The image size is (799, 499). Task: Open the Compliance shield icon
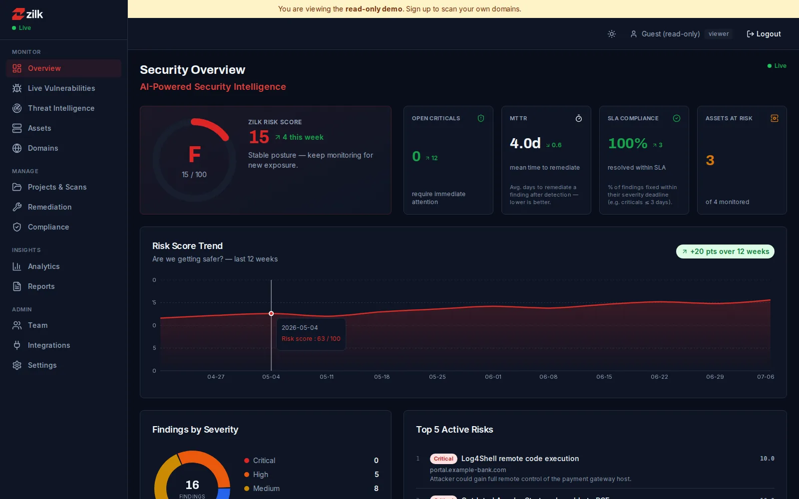tap(17, 227)
